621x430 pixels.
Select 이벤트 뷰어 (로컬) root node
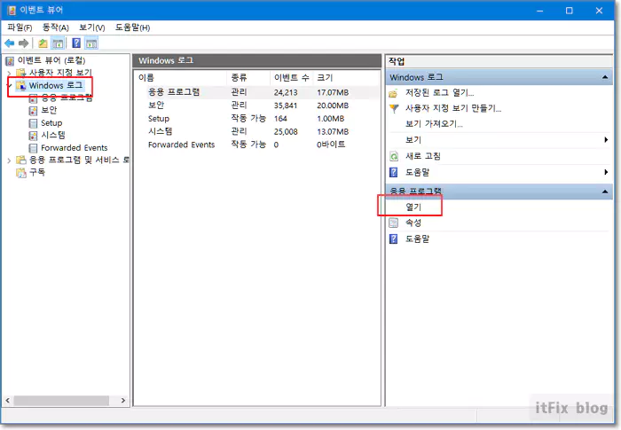pyautogui.click(x=51, y=60)
